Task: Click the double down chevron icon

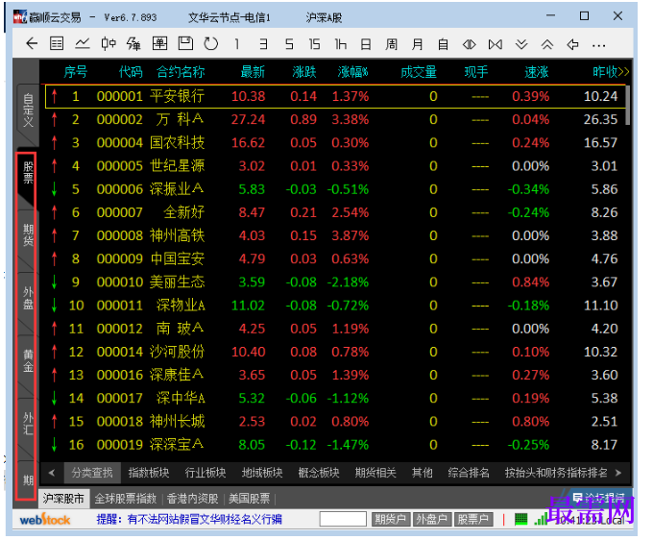Action: 521,44
